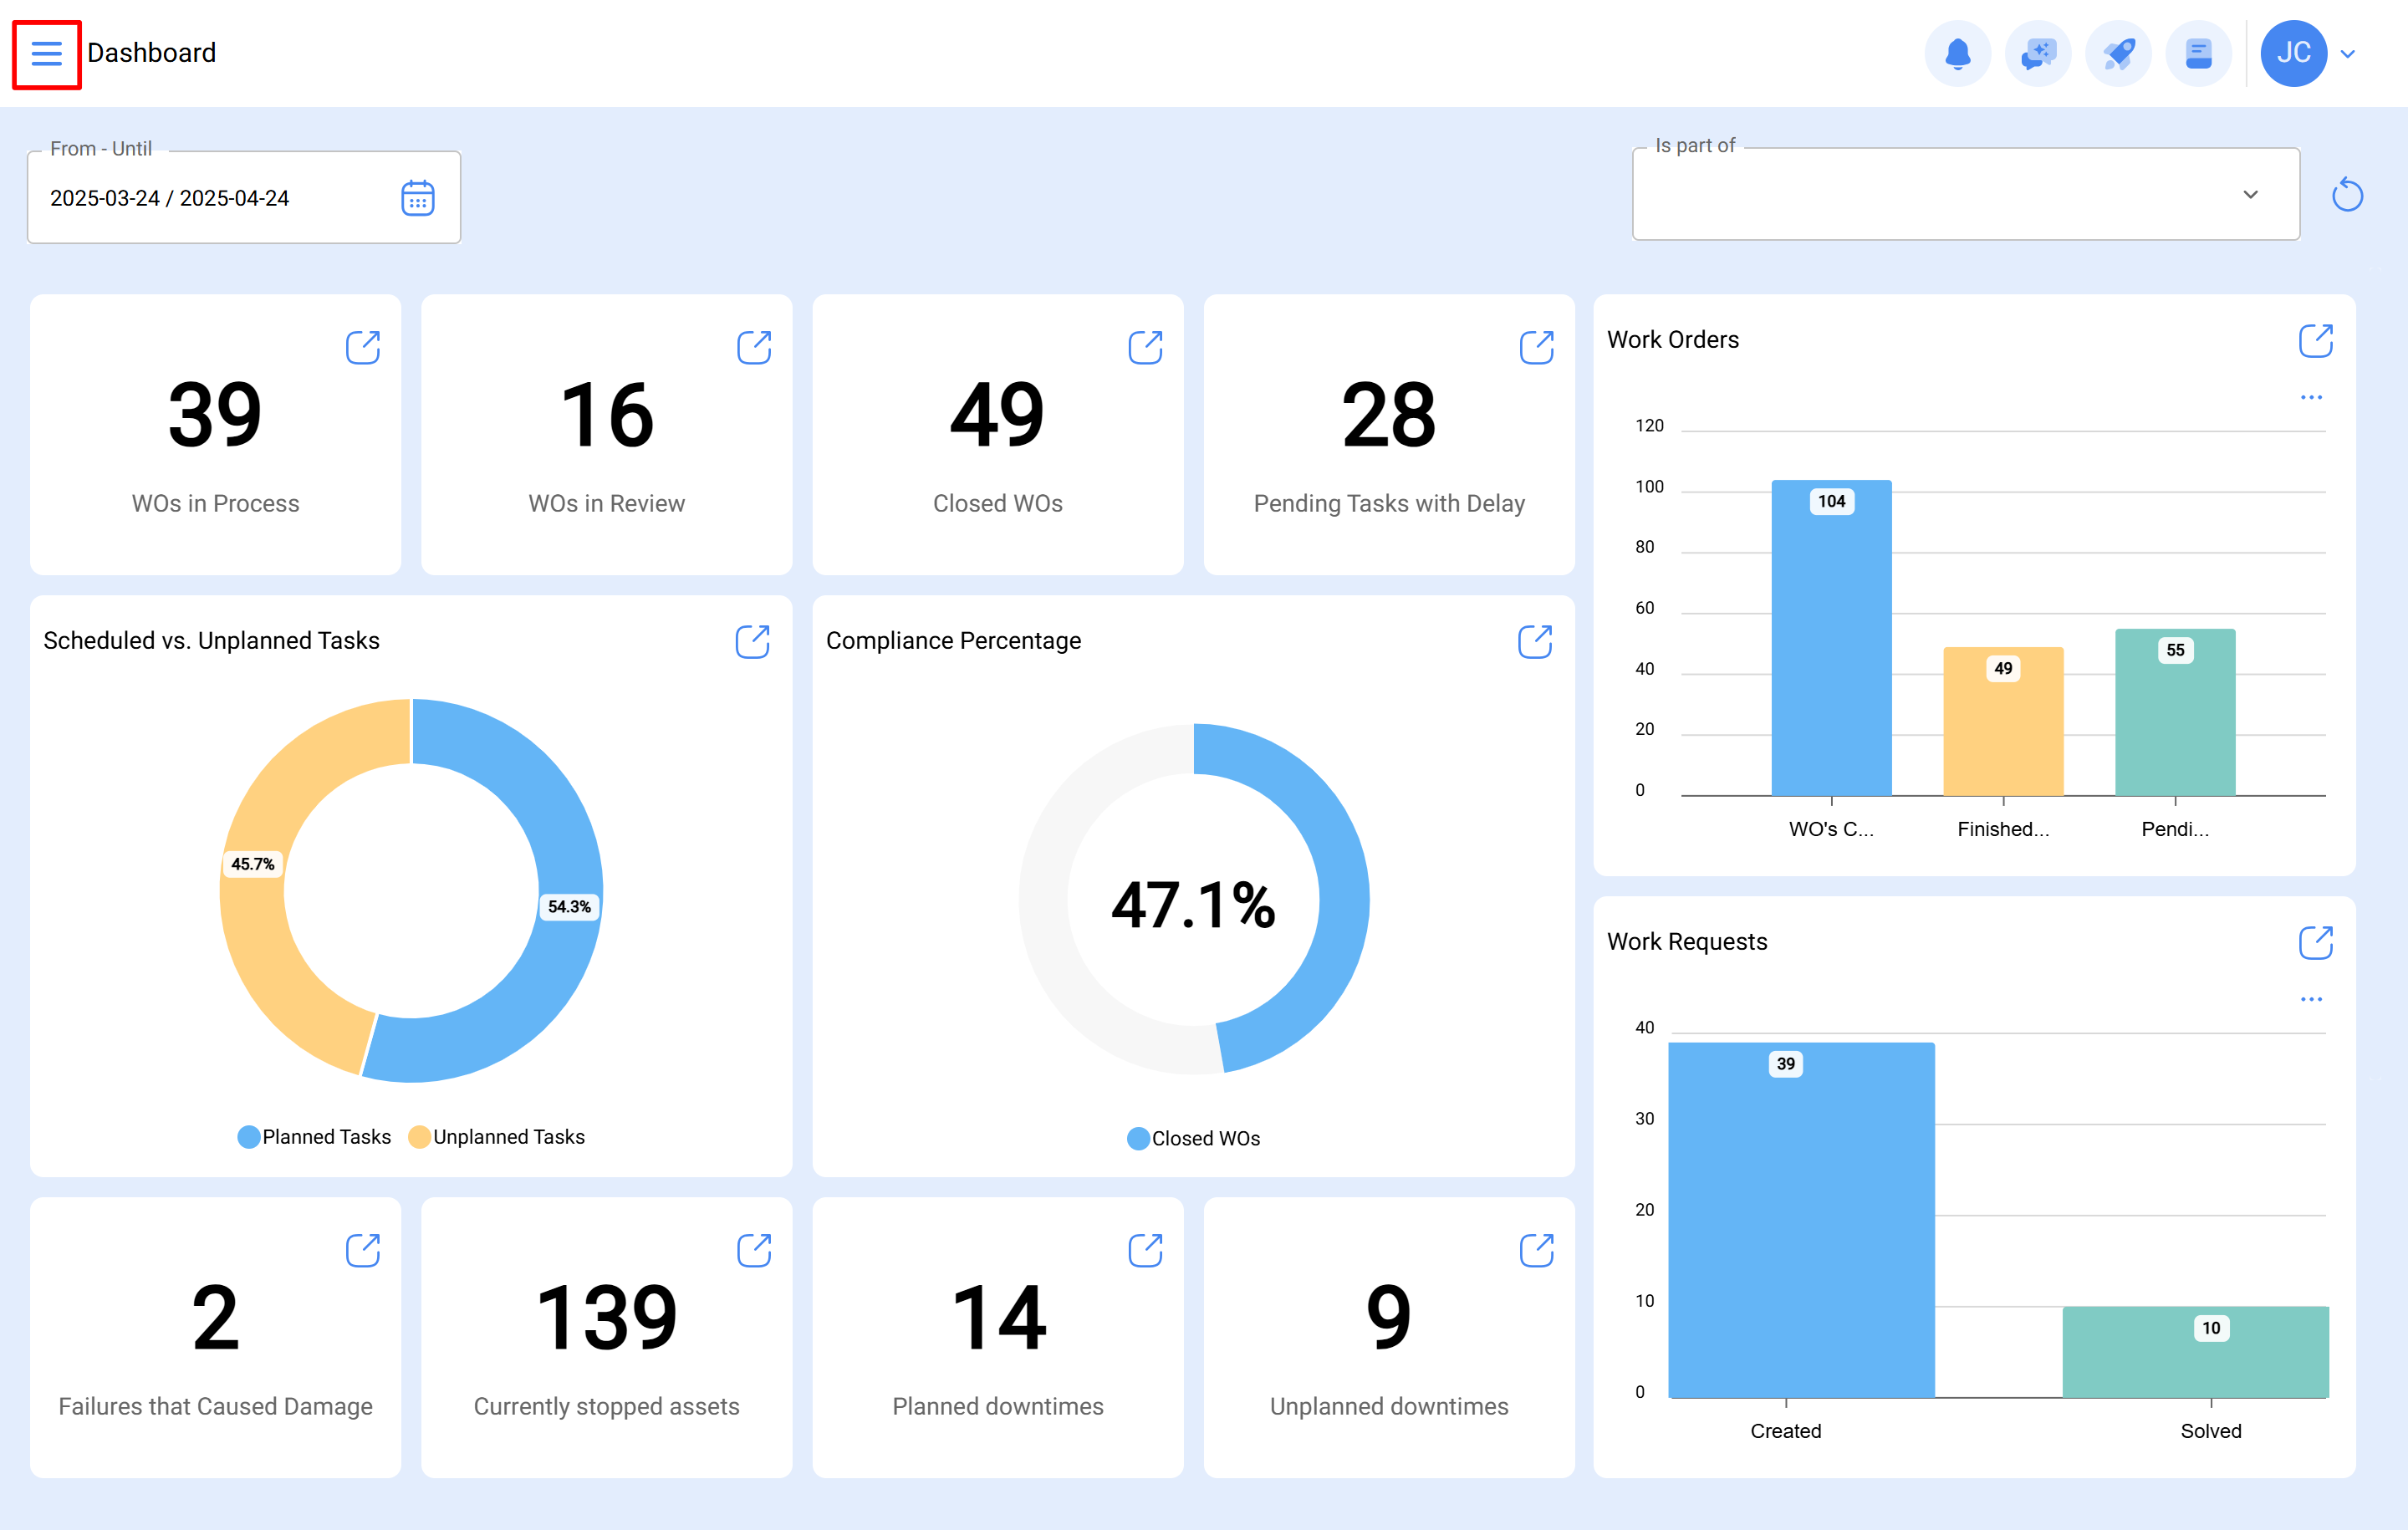Open Work Requests chart options menu

coord(2310,999)
